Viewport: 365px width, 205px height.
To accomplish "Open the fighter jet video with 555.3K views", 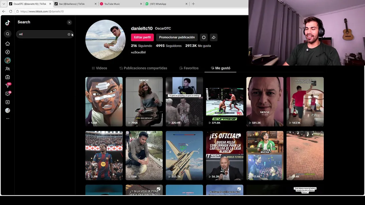I will (x=184, y=155).
